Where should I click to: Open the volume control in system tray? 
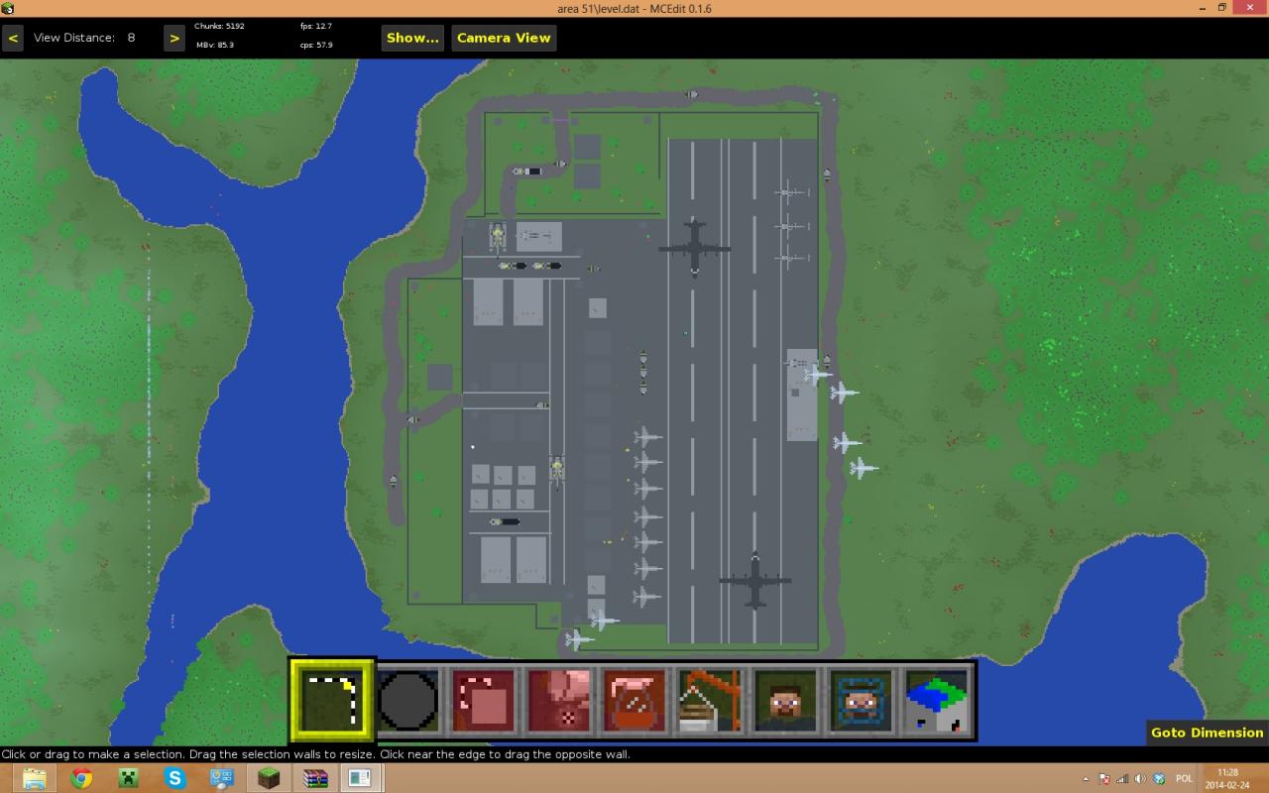[1140, 779]
